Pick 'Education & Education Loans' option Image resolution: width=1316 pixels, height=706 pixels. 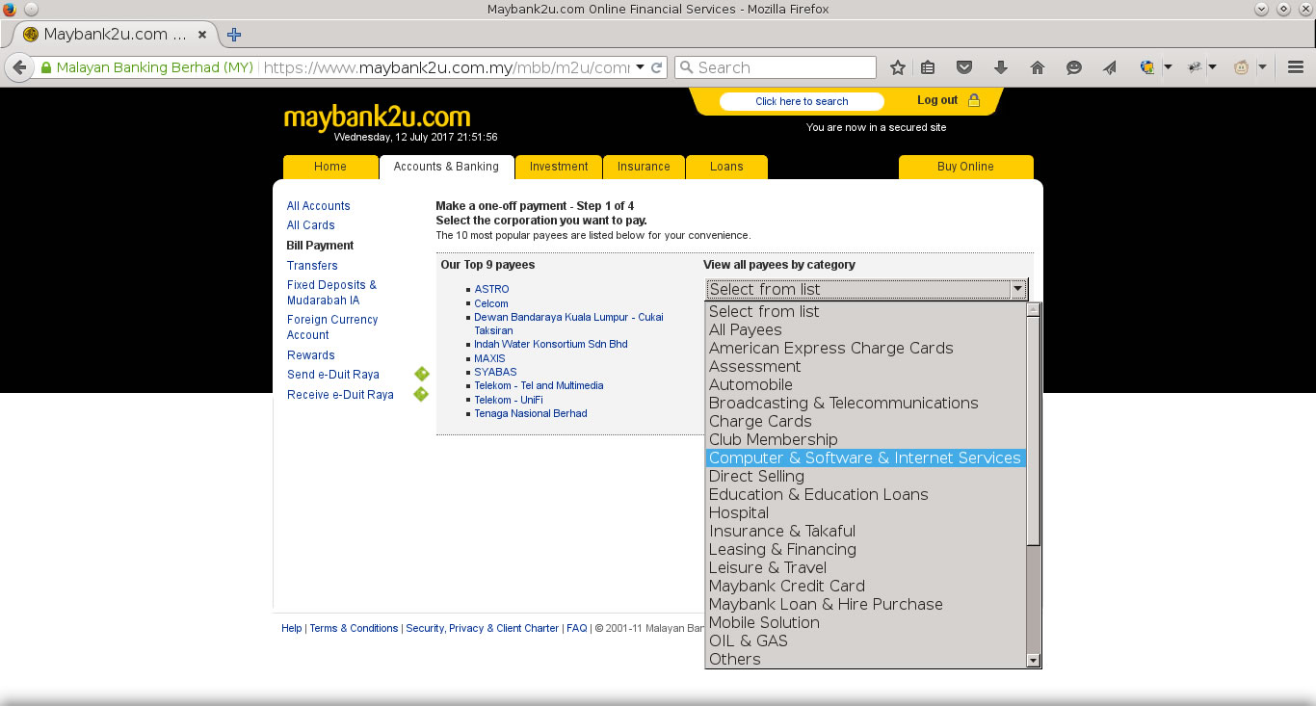(865, 494)
